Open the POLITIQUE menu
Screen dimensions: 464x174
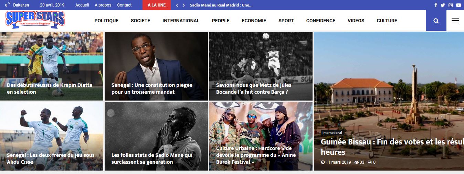click(106, 21)
